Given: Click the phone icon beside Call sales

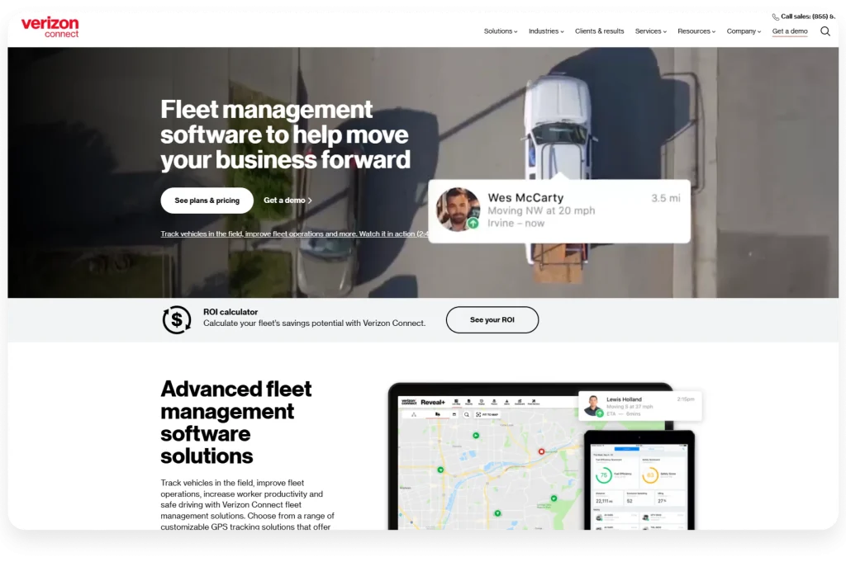Looking at the screenshot, I should [775, 17].
